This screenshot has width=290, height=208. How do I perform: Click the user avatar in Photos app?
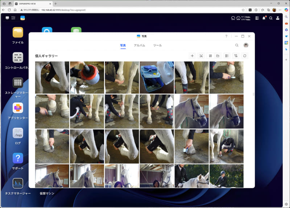coord(246,45)
